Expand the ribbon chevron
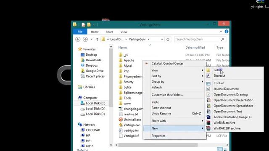 [221, 31]
